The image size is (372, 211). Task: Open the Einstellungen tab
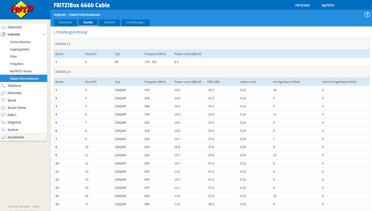pyautogui.click(x=136, y=22)
